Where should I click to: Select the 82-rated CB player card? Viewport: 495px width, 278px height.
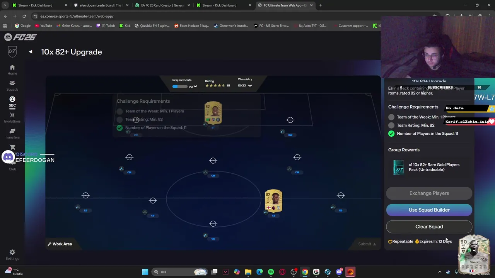click(x=273, y=201)
